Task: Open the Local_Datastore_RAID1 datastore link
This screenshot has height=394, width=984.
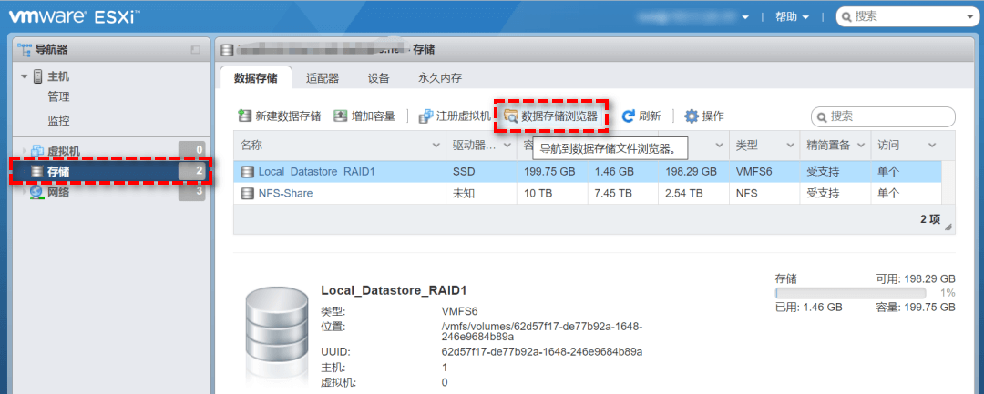Action: 316,171
